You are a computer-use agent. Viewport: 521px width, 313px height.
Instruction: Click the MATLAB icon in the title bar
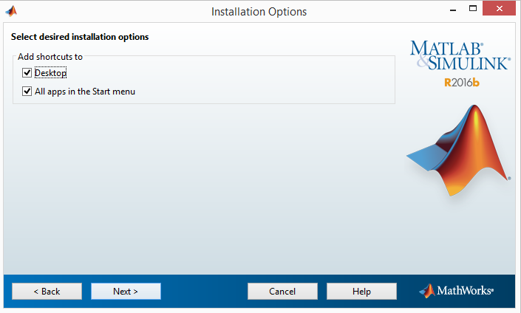coord(11,11)
